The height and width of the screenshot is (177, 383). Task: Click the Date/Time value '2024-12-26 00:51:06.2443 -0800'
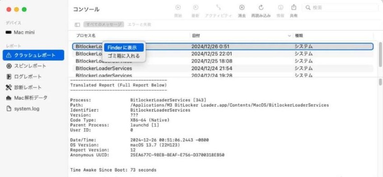coord(170,140)
